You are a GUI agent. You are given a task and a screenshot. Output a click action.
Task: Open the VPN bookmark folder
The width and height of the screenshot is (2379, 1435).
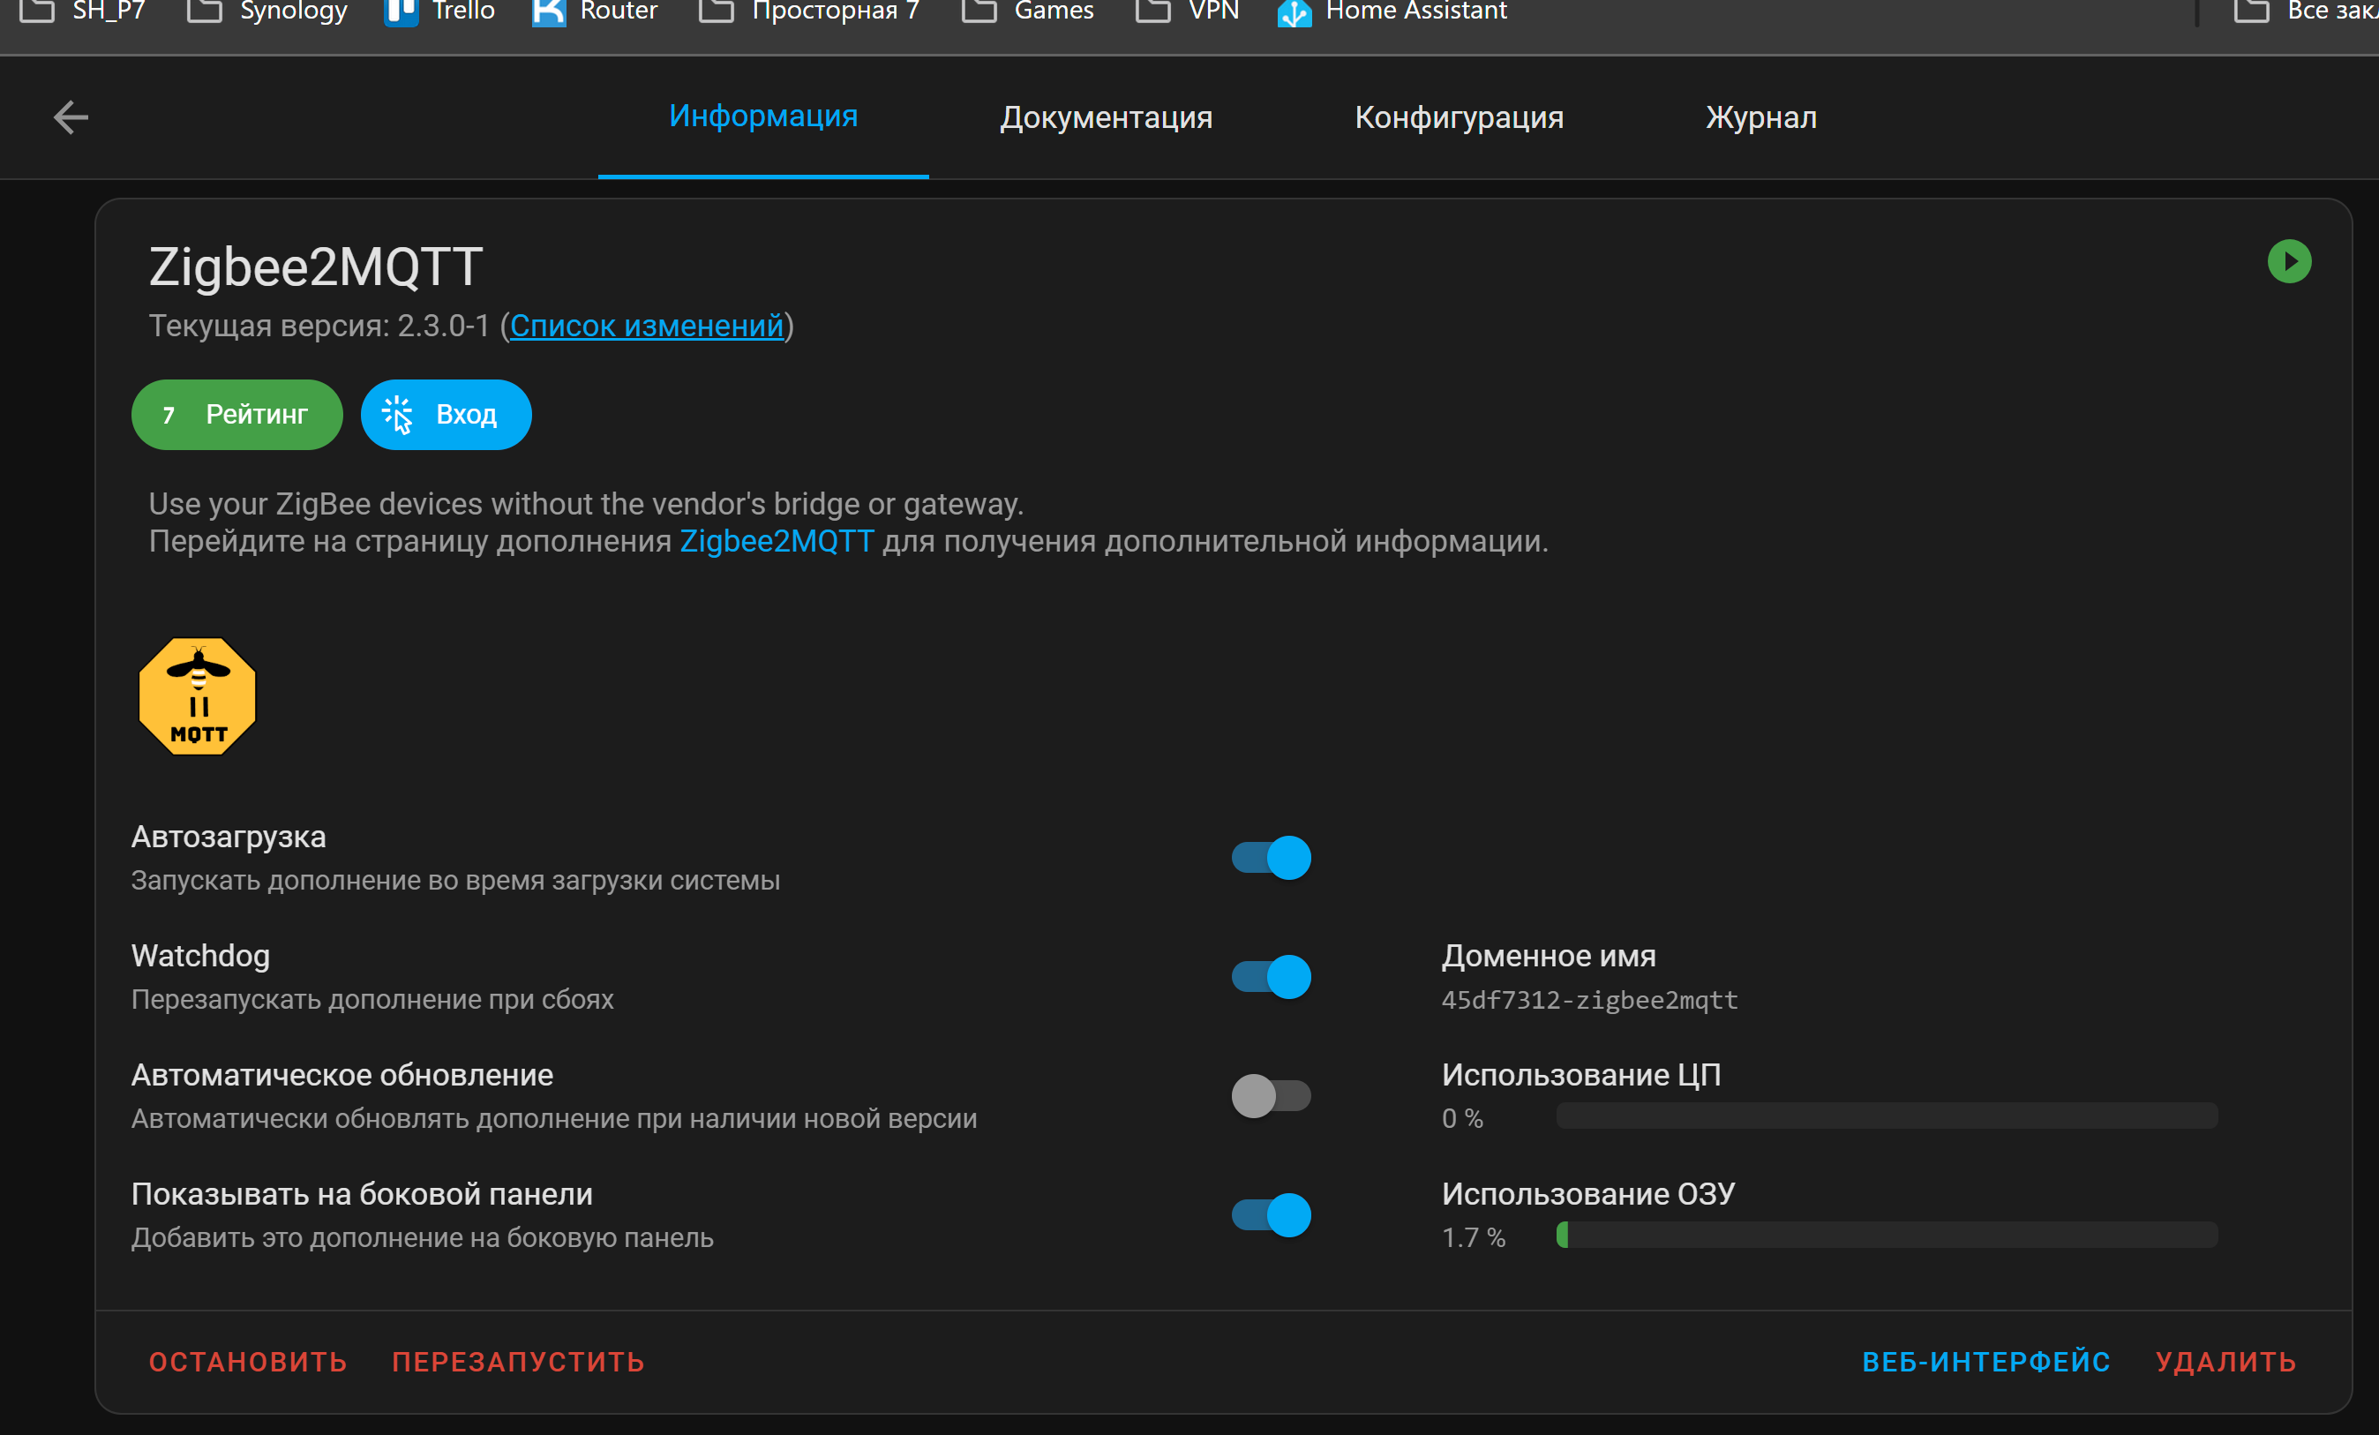coord(1188,11)
